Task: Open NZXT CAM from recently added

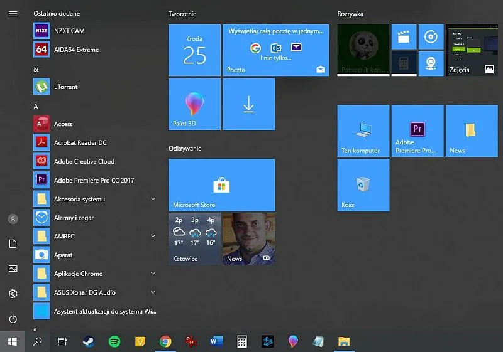Action: pyautogui.click(x=96, y=31)
